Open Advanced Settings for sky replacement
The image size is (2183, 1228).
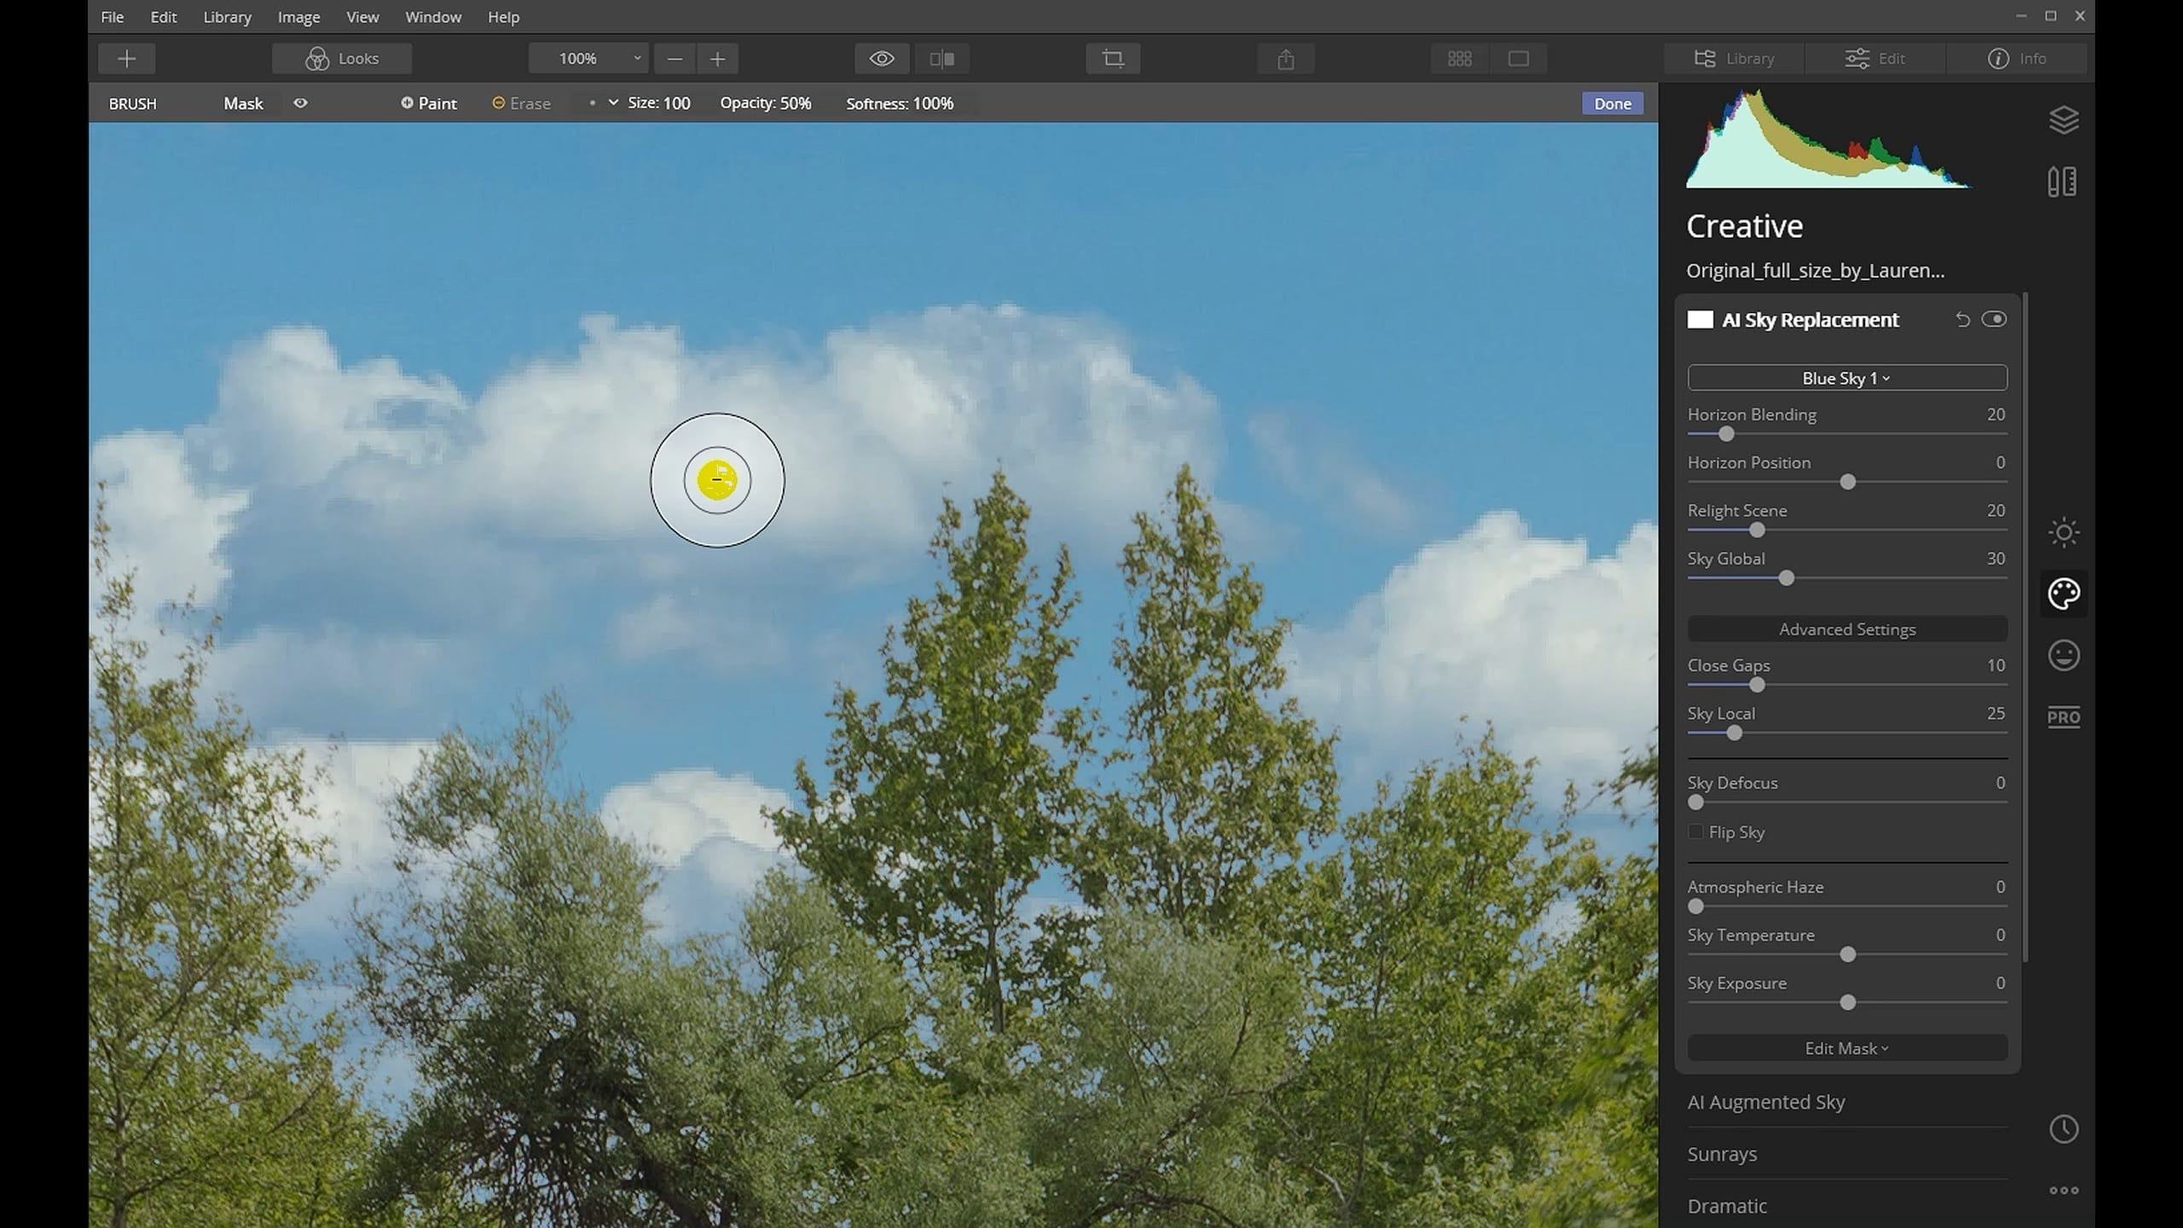[x=1846, y=628]
